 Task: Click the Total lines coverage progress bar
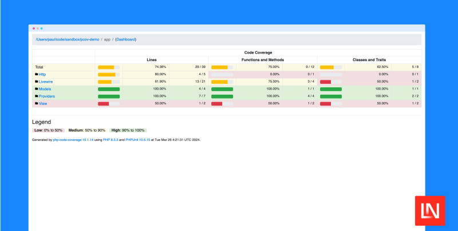pos(108,67)
